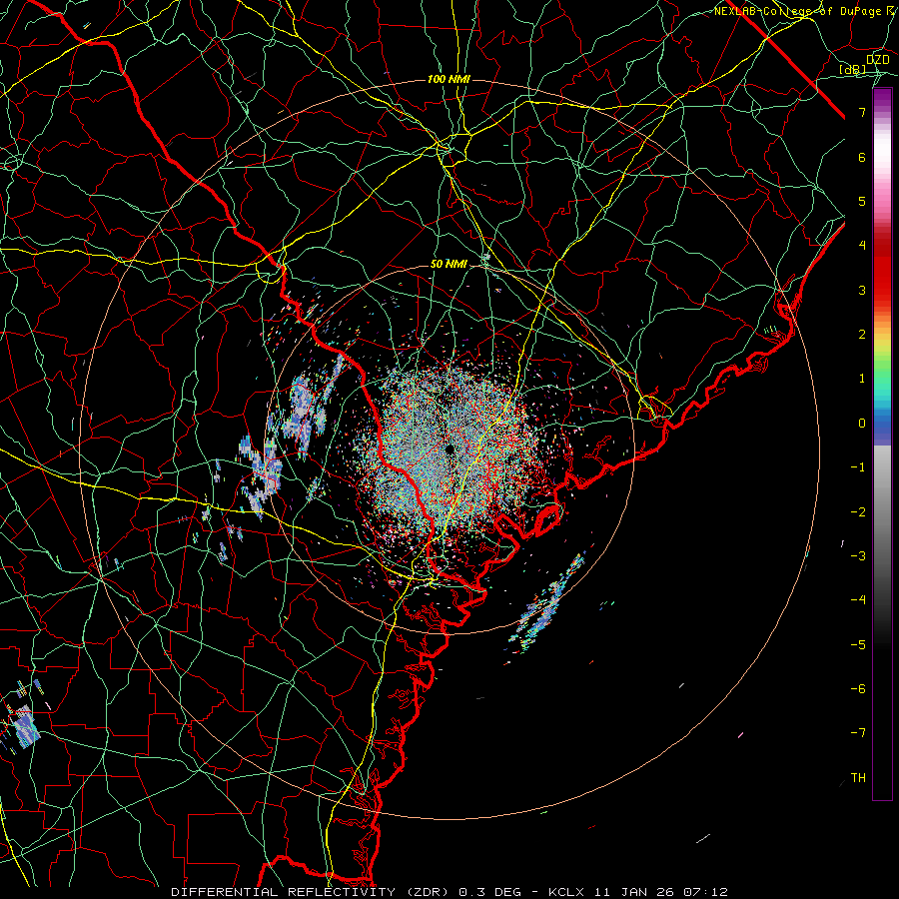Click the scale value "-2" on legend
899x899 pixels.
click(x=858, y=512)
